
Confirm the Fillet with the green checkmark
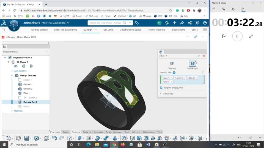[198, 56]
